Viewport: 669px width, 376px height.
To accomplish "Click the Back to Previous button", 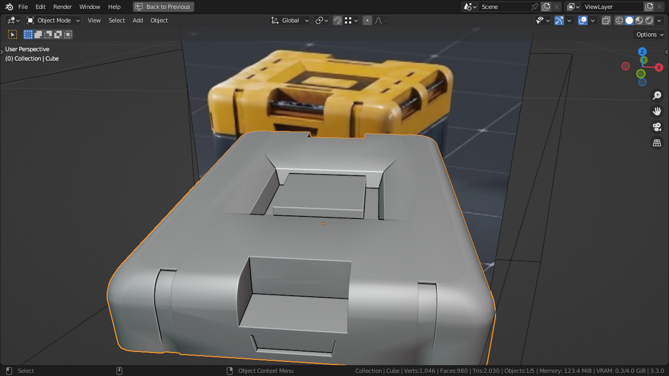I will coord(164,7).
